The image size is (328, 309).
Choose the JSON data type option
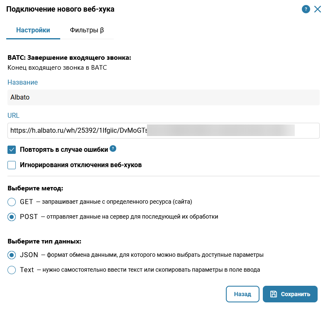12,255
